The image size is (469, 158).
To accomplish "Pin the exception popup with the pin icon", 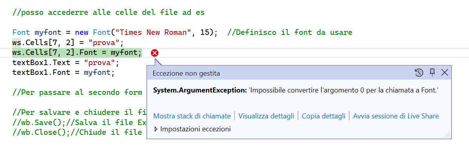I will pos(432,73).
